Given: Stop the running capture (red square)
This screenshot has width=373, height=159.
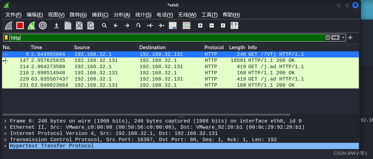Looking at the screenshot, I should 20,25.
